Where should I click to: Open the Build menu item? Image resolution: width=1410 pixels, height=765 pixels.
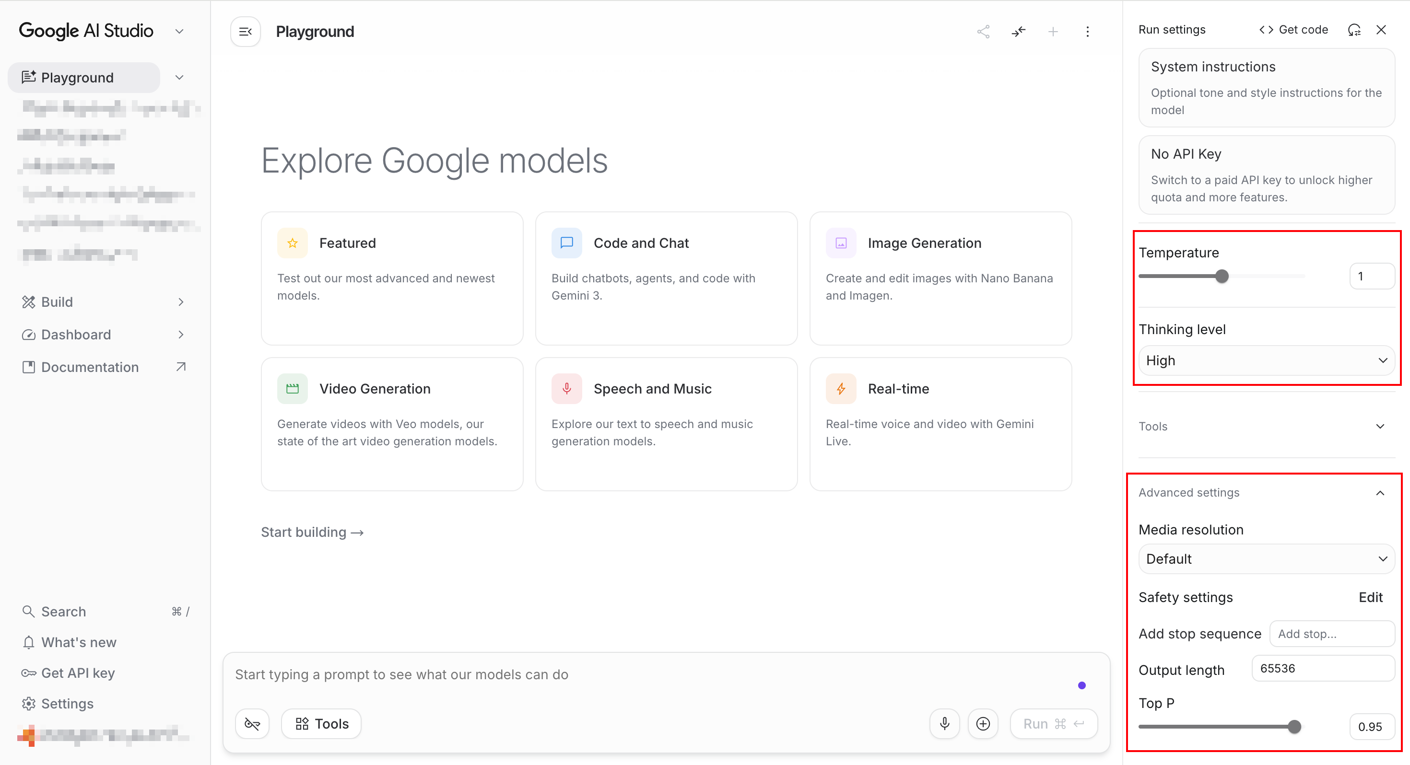(x=104, y=302)
